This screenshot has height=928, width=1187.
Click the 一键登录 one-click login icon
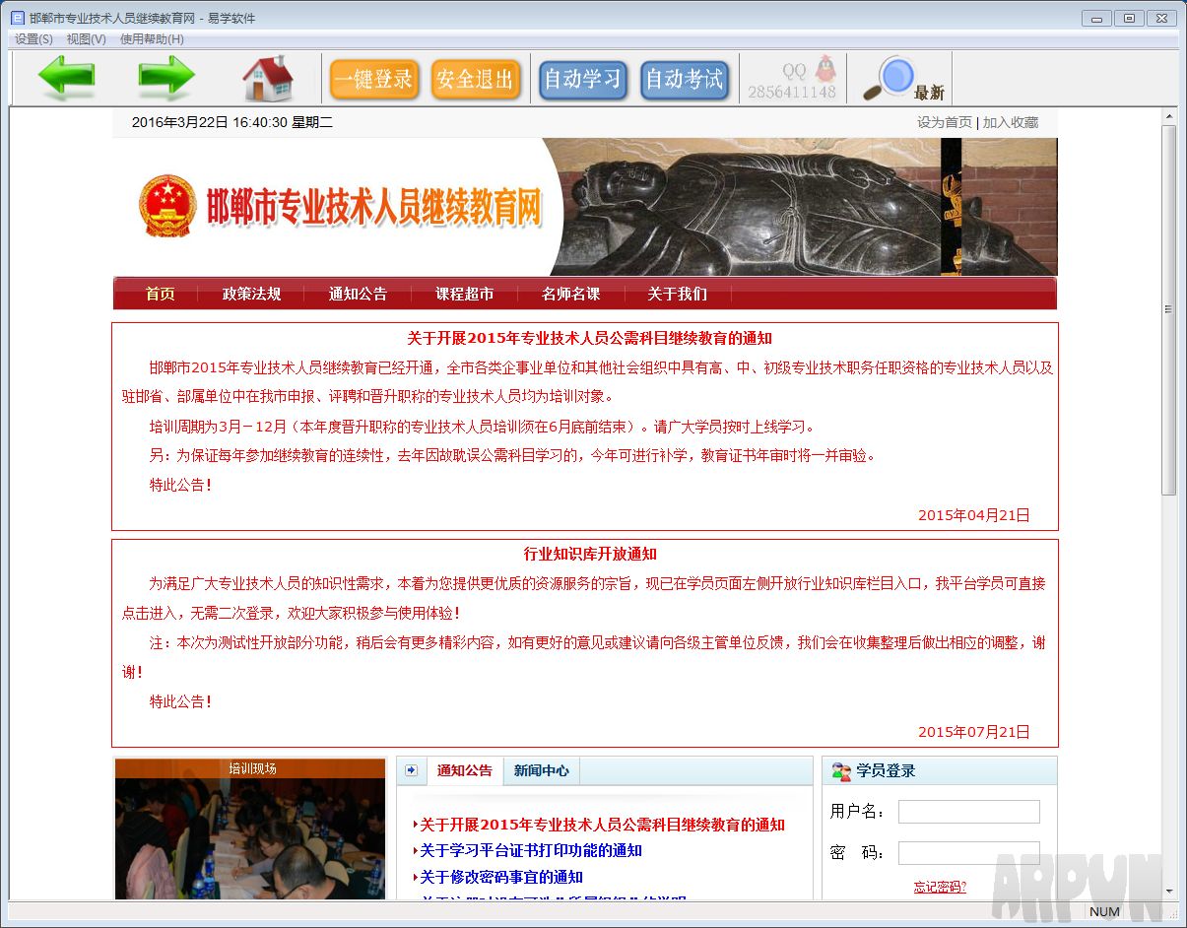(375, 79)
